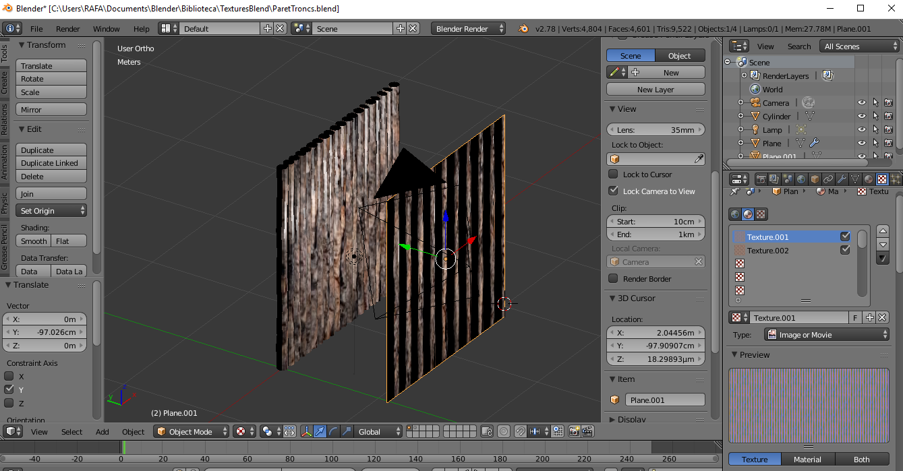Screen dimensions: 903x471
Task: Expand the Camera item in the outliner
Action: point(740,103)
